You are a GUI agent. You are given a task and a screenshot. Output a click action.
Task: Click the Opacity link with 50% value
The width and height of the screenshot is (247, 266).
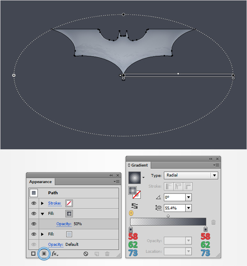(64, 224)
